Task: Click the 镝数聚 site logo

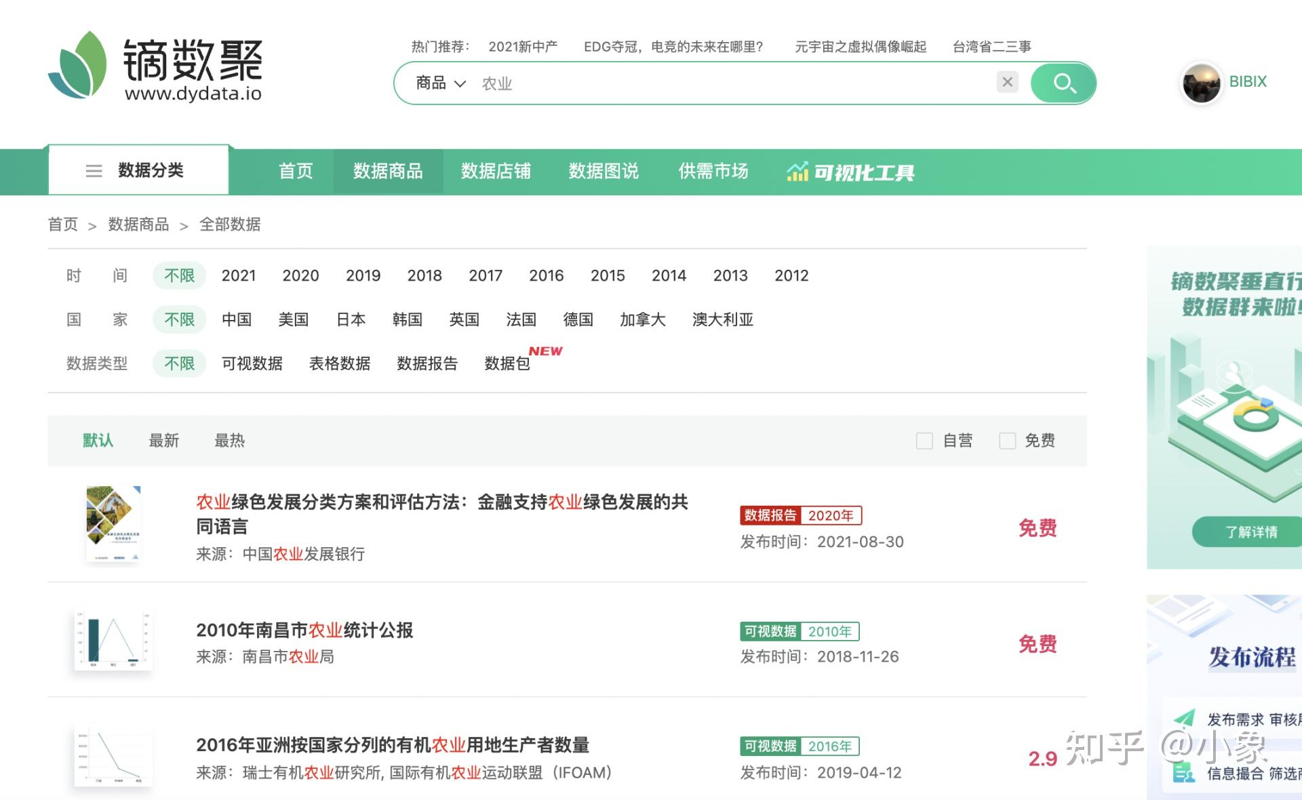Action: click(156, 66)
